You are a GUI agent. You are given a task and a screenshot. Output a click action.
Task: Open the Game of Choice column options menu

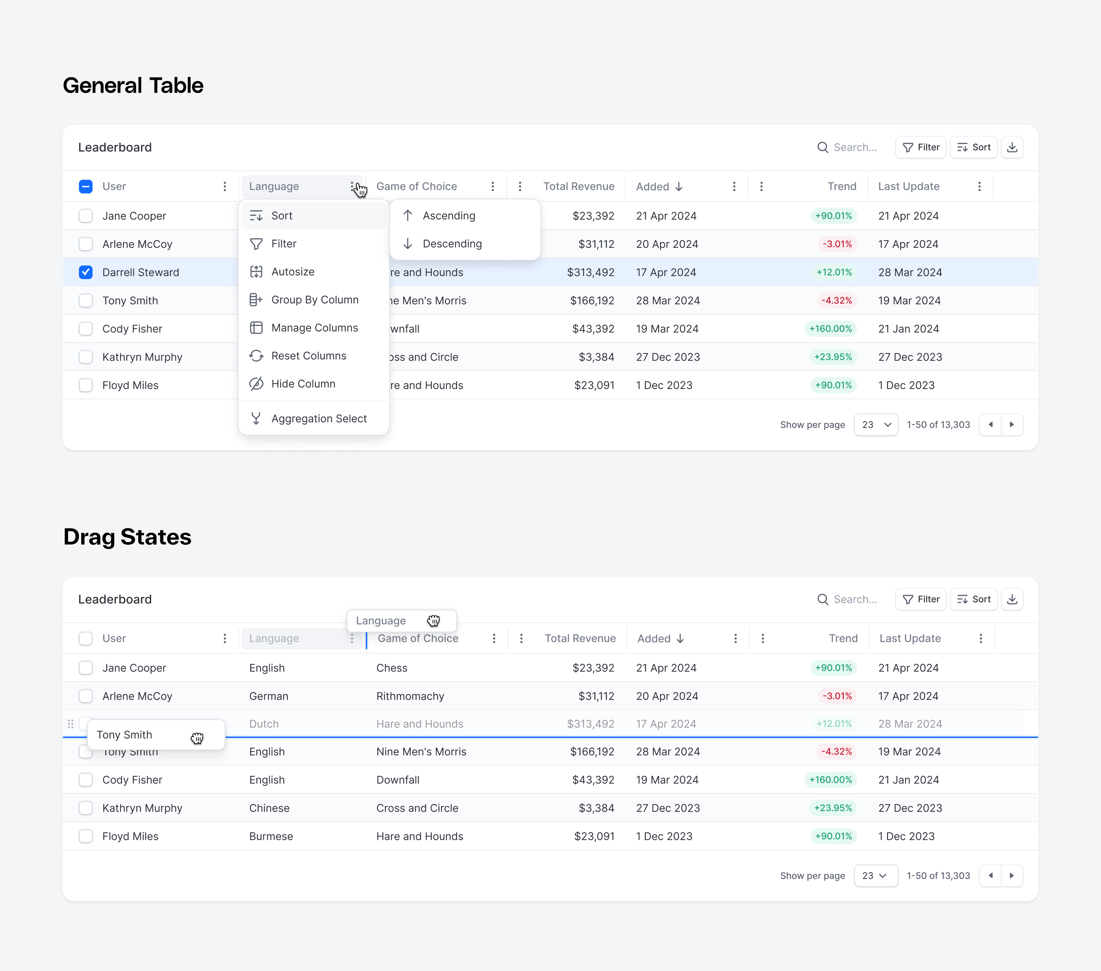[x=493, y=186]
